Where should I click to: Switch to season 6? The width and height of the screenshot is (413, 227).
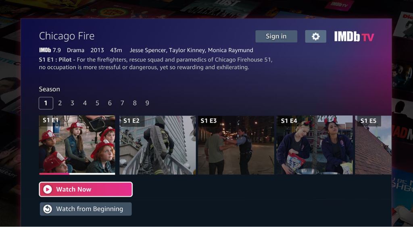click(110, 103)
